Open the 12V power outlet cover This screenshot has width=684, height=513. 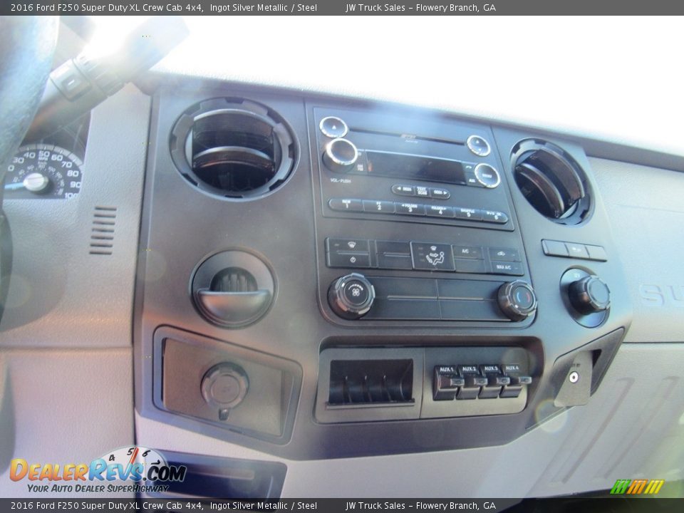[x=224, y=385]
